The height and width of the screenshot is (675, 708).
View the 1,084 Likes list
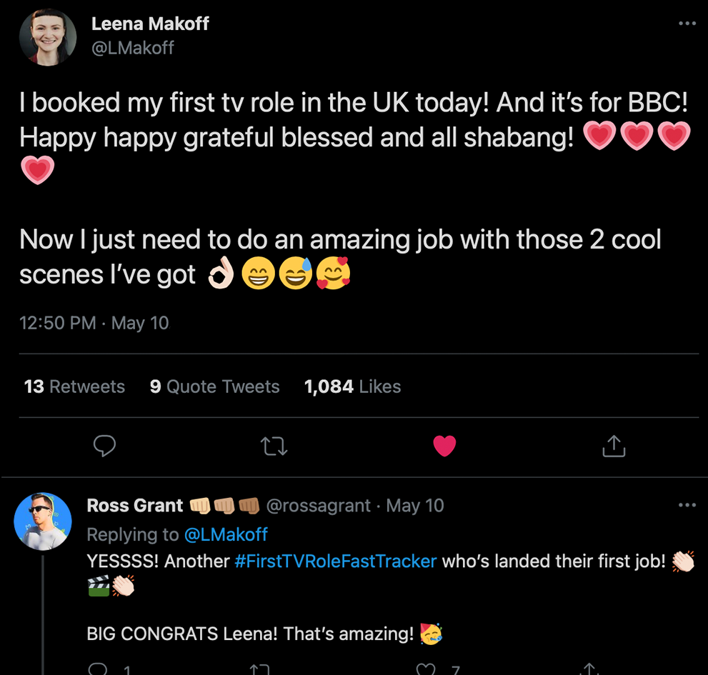tap(352, 386)
